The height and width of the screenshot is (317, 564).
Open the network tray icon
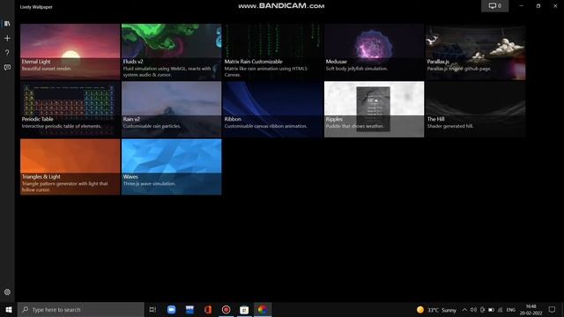[500, 309]
